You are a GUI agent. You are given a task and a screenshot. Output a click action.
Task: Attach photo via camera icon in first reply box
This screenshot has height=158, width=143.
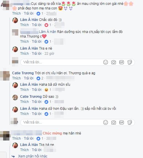click(x=114, y=62)
